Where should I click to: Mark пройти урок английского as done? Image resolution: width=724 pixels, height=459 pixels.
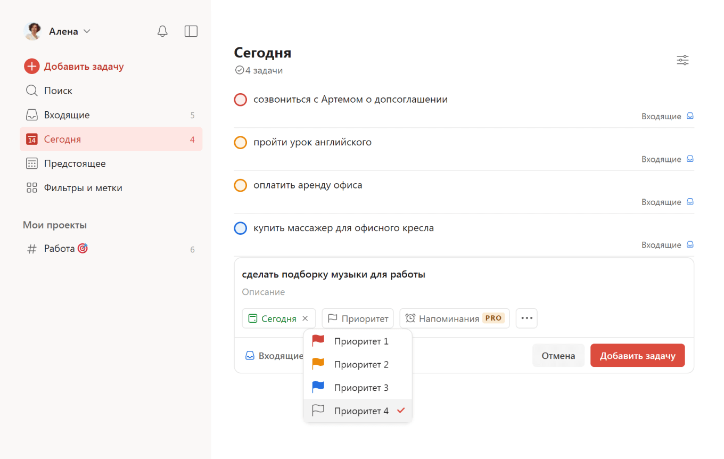click(x=241, y=142)
